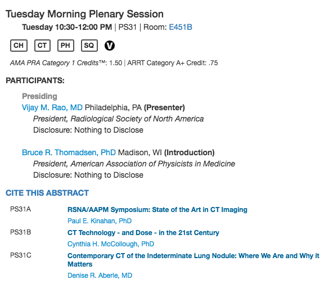
Task: Select the PH category badge icon
Action: [66, 46]
